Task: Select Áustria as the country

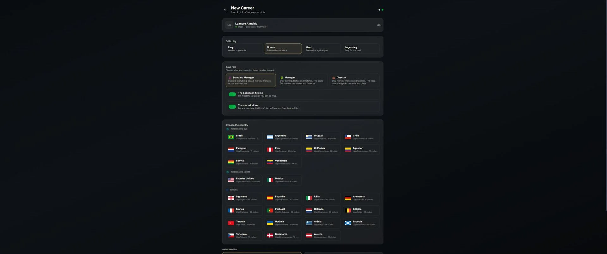Action: pyautogui.click(x=322, y=236)
